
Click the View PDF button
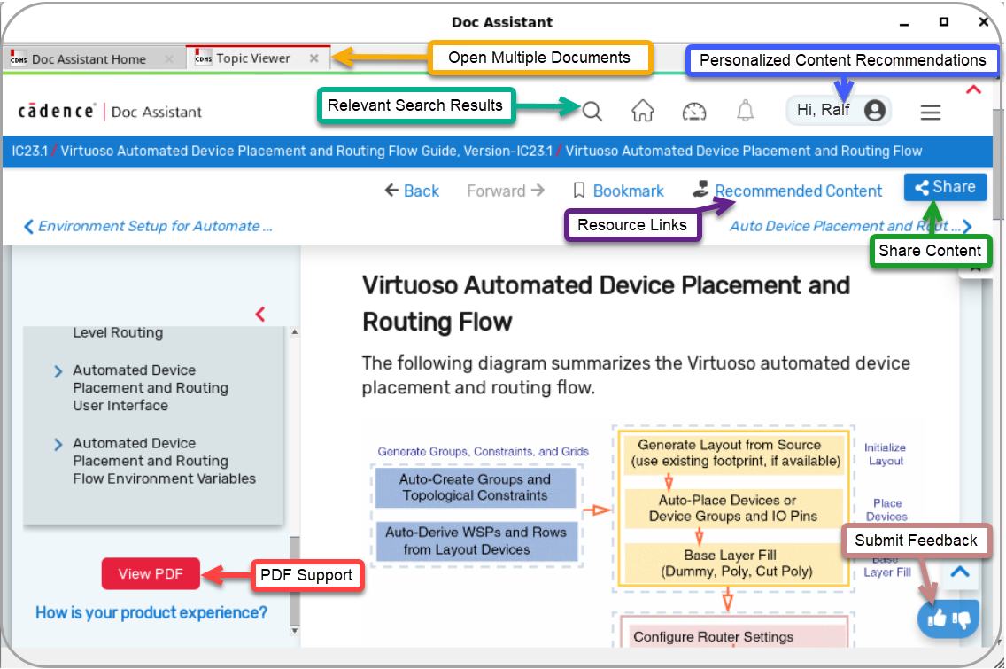pyautogui.click(x=151, y=574)
